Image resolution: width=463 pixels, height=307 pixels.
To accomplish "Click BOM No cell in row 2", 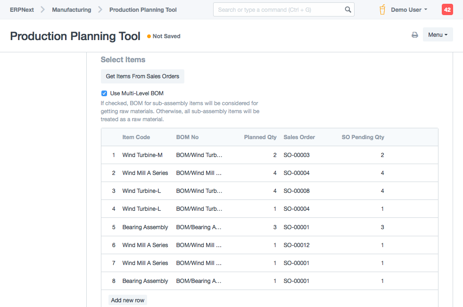I will point(199,173).
